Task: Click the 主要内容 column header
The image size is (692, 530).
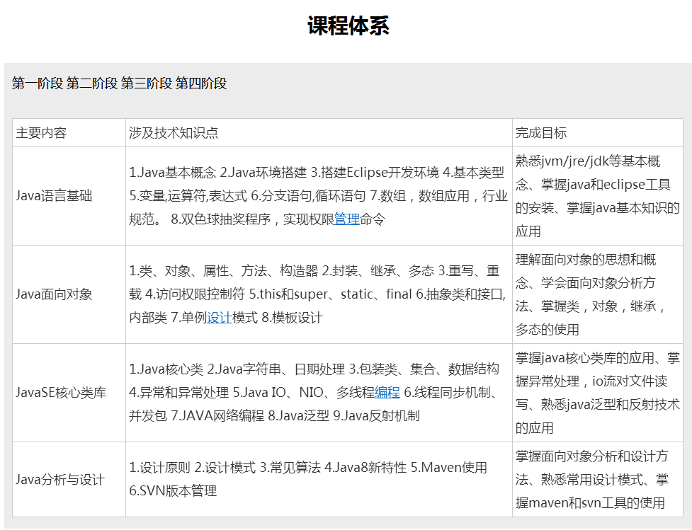Action: [x=41, y=133]
